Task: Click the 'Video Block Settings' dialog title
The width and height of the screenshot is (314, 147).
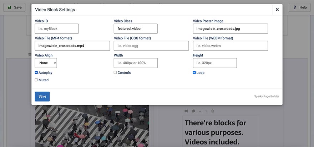Action: click(55, 10)
